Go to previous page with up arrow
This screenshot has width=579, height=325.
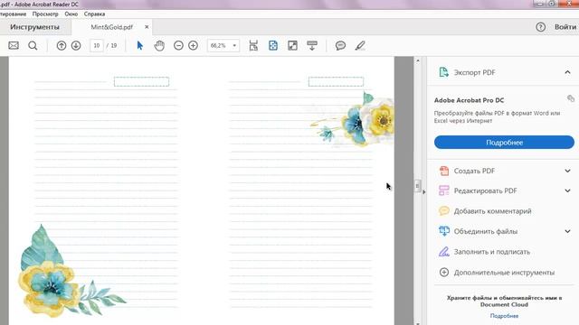click(x=62, y=45)
